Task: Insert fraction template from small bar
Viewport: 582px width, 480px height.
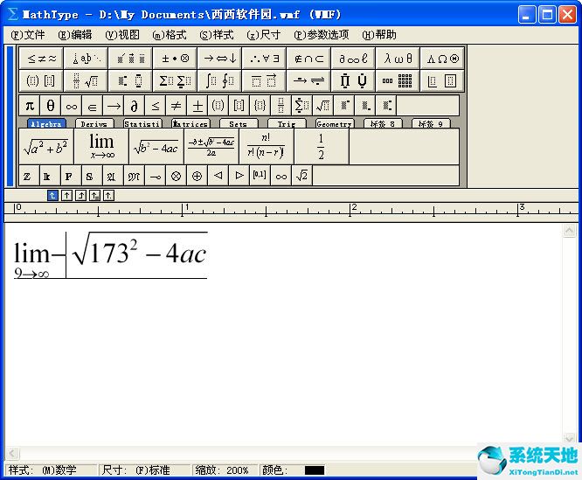Action: coord(281,106)
